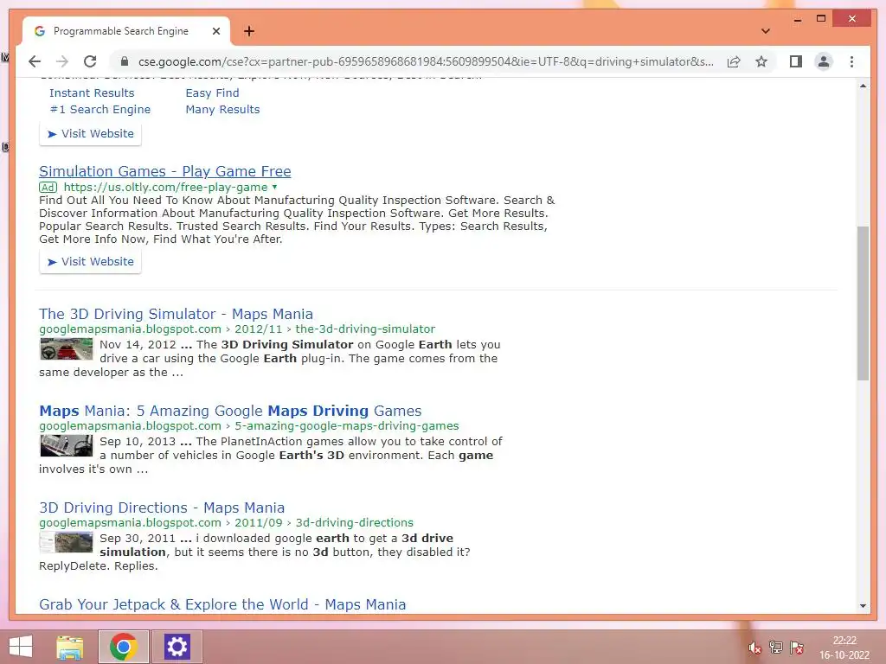Click the Visit Website button above Simulation Games ad
Viewport: 886px width, 664px height.
pyautogui.click(x=90, y=134)
